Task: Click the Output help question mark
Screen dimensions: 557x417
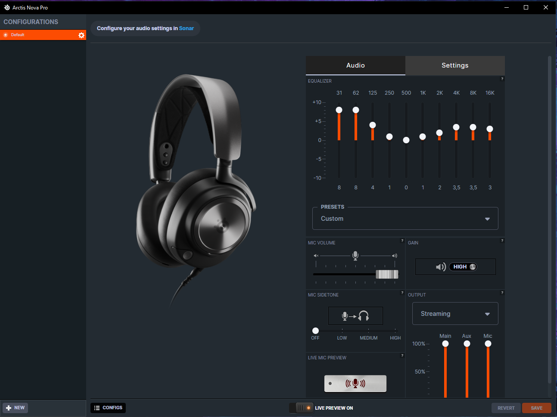Action: pyautogui.click(x=502, y=293)
